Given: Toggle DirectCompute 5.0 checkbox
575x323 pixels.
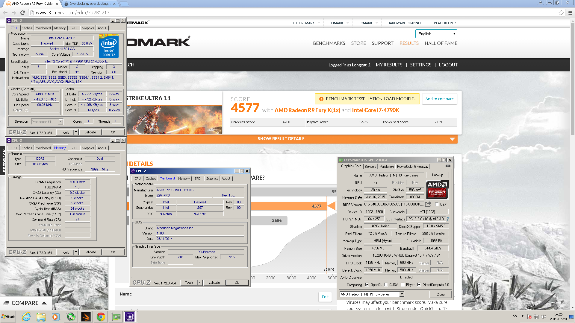Looking at the screenshot, I should (419, 285).
